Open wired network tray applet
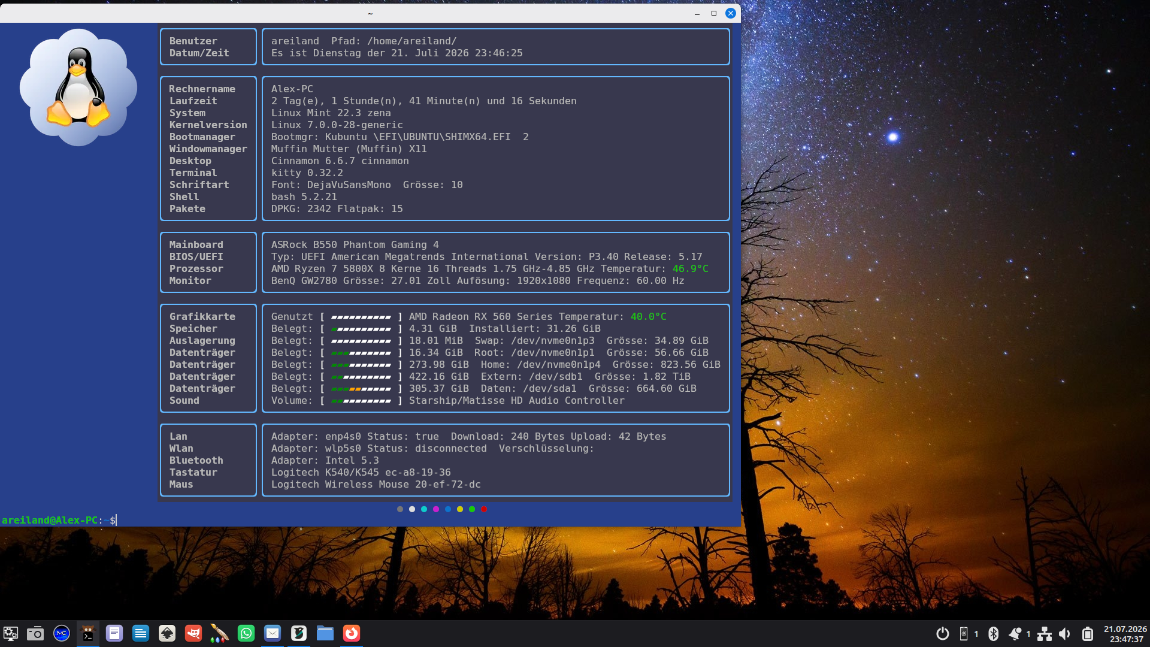 [1045, 634]
